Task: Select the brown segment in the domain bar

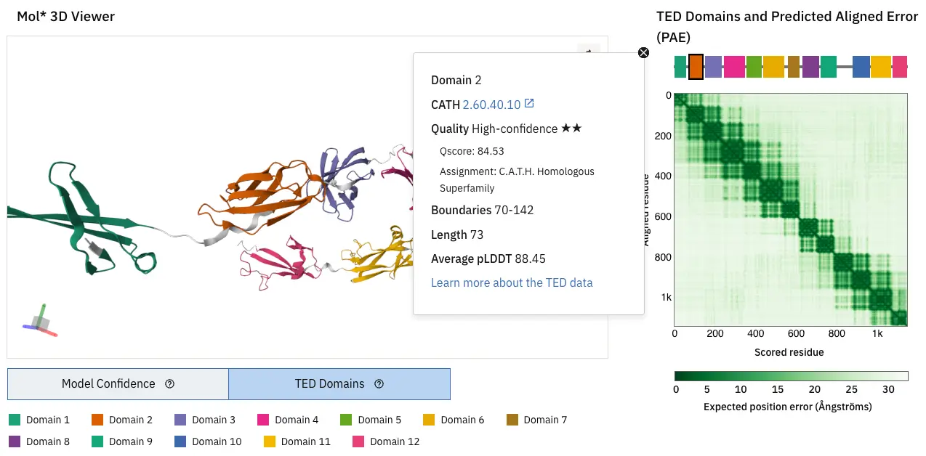Action: tap(793, 67)
